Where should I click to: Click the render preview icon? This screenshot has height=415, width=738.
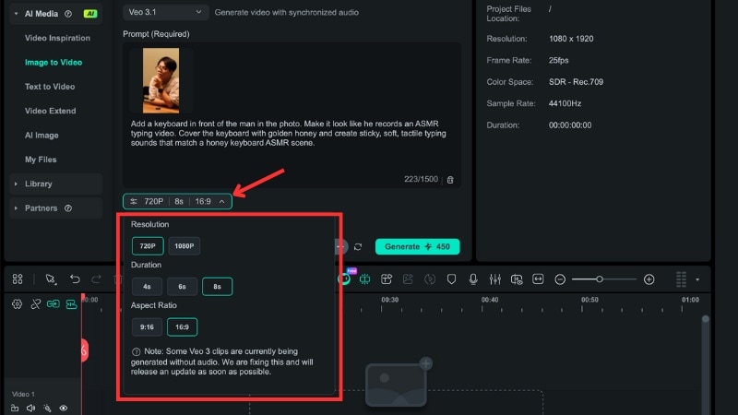coord(517,279)
